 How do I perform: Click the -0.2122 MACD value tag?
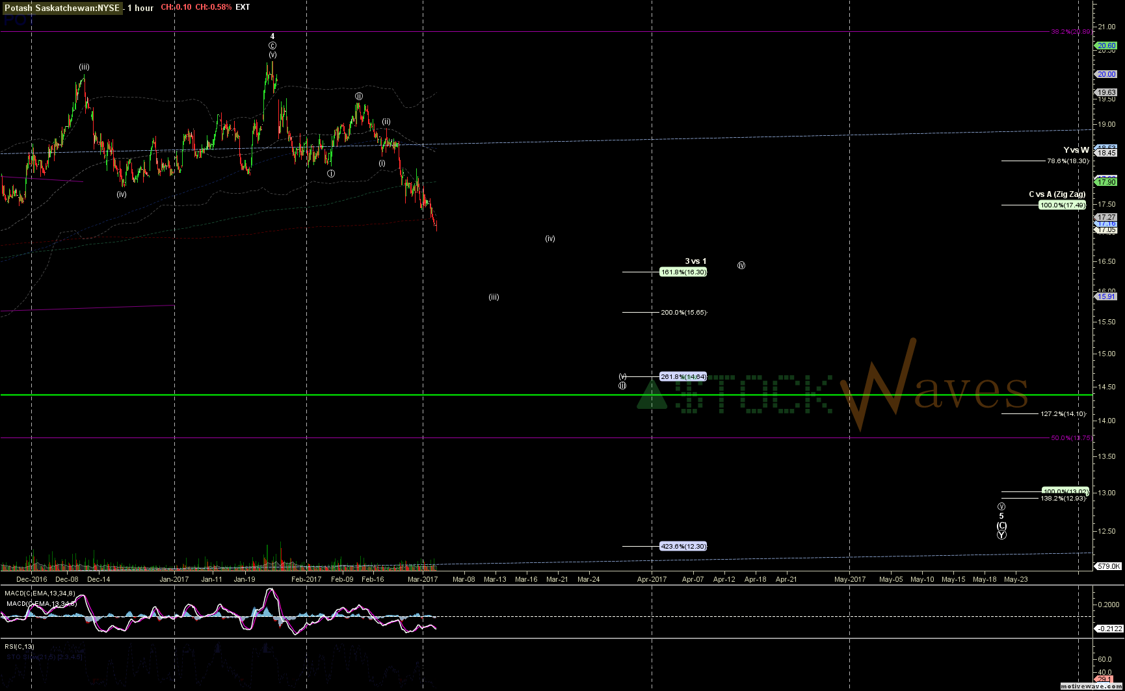(1109, 629)
